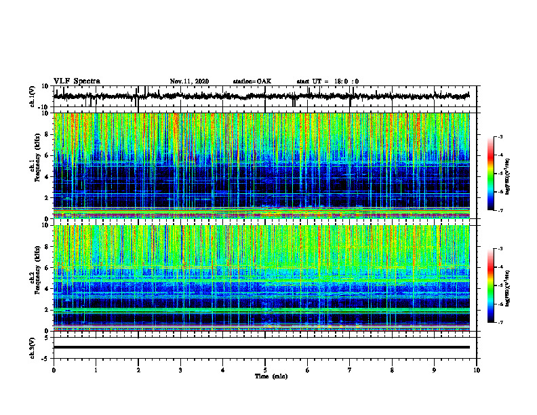Click the "4" kHz tick on ch.2 spectrogram

pyautogui.click(x=47, y=289)
